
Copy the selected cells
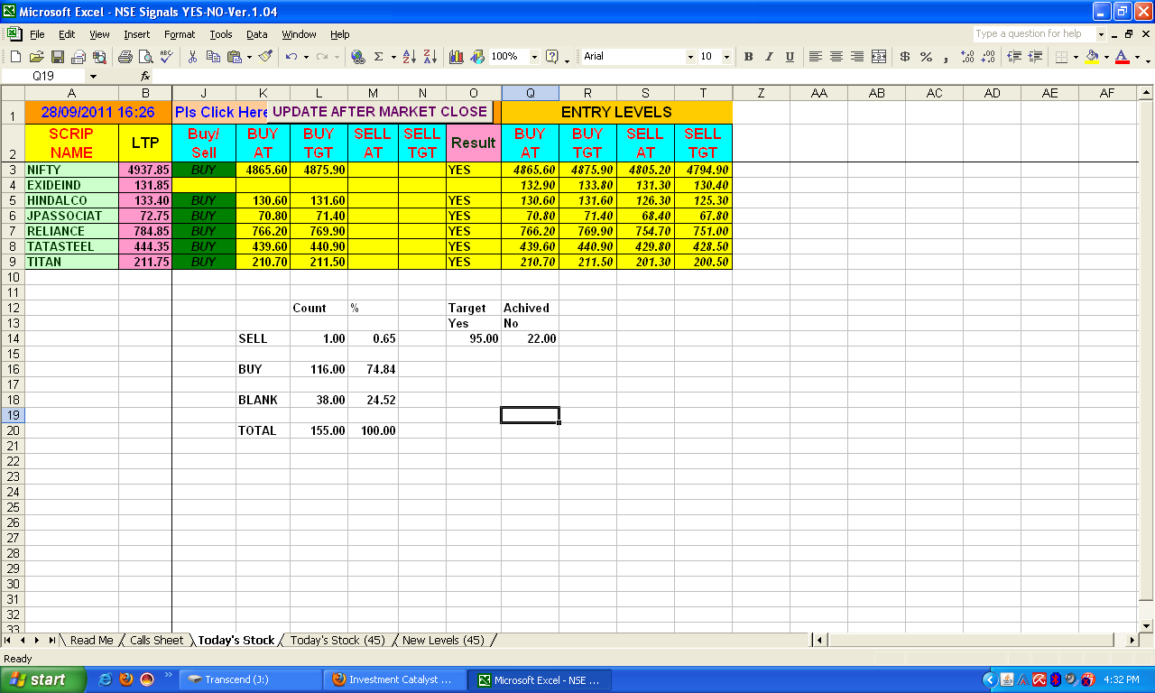pos(213,57)
